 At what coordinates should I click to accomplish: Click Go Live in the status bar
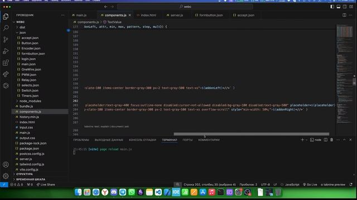pyautogui.click(x=310, y=184)
